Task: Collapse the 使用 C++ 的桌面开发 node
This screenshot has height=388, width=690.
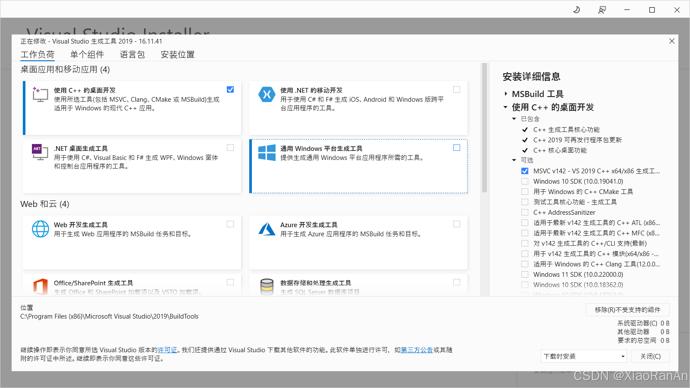Action: pos(505,107)
